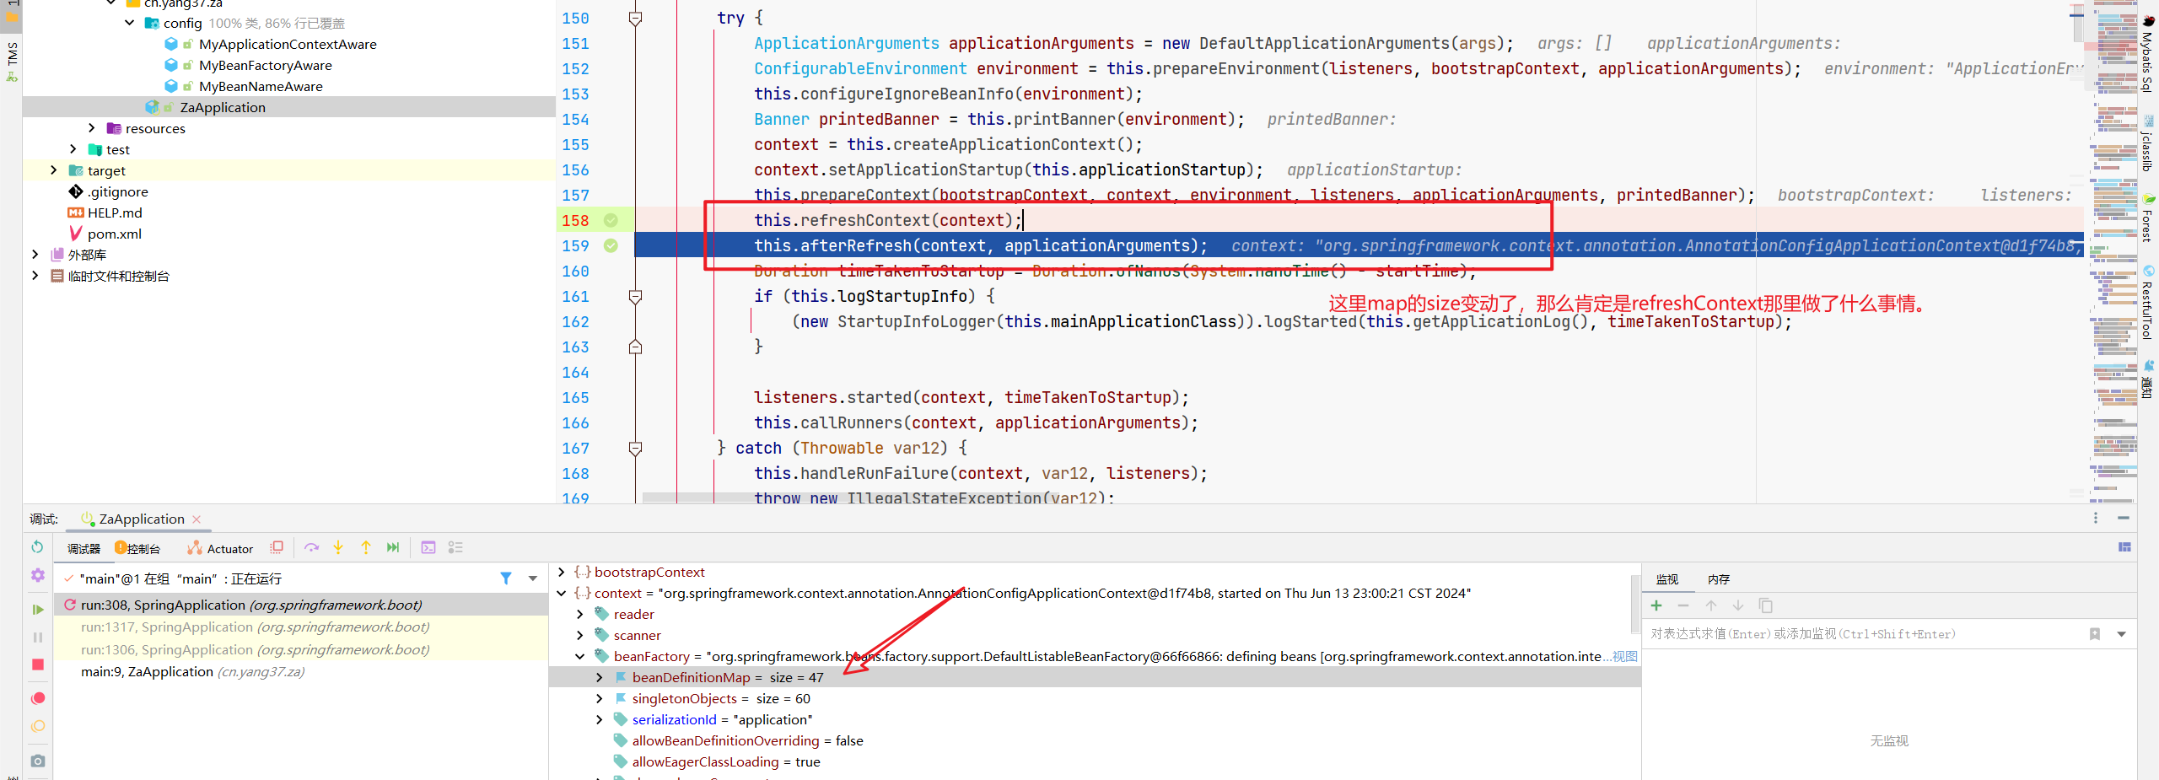2159x780 pixels.
Task: Expand 临时文件和控制台 node
Action: (x=35, y=276)
